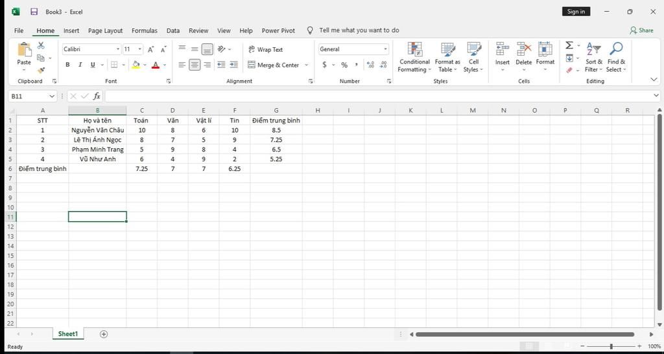Open the font size 11 dropdown
The height and width of the screenshot is (354, 664).
(140, 49)
